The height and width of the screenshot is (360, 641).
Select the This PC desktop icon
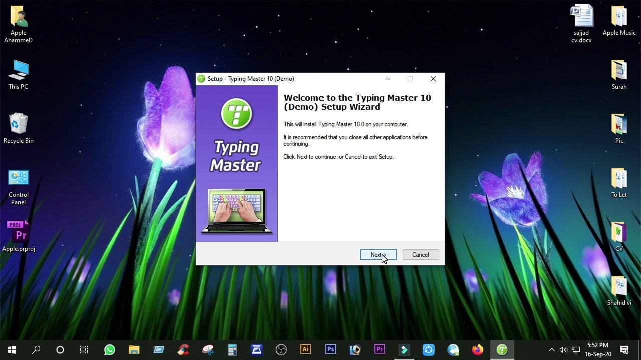(x=19, y=75)
